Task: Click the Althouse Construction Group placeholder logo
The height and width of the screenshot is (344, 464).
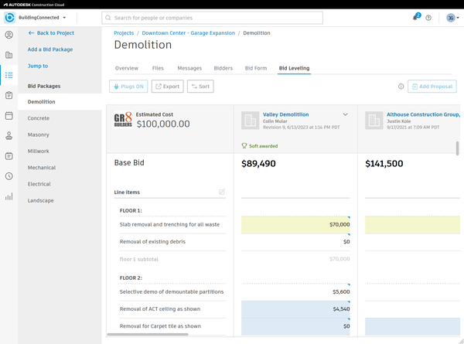Action: [x=374, y=121]
